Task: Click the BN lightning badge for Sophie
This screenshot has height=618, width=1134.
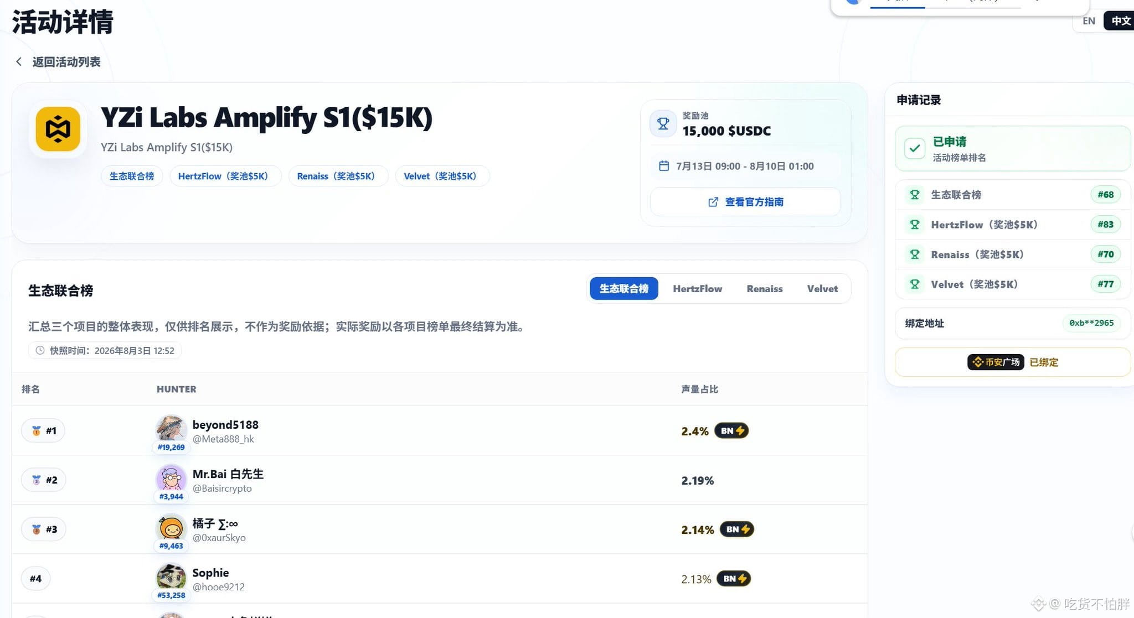Action: (x=734, y=579)
